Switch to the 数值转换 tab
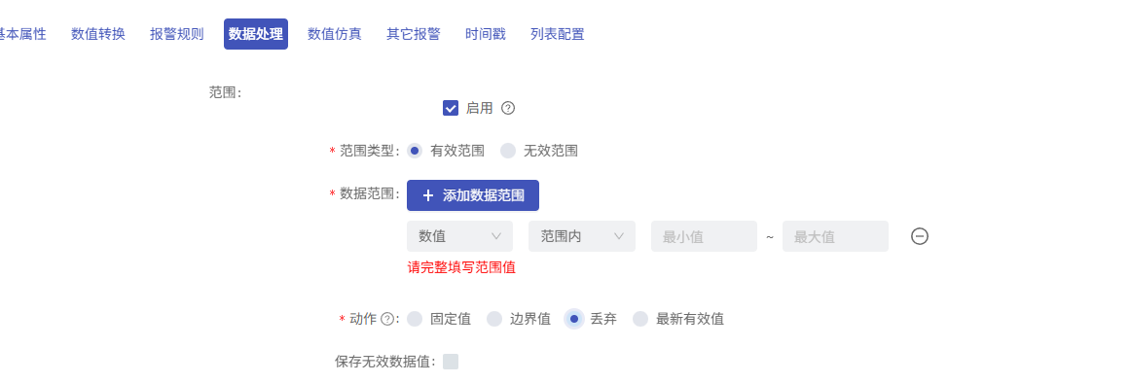This screenshot has height=383, width=1130. (98, 34)
